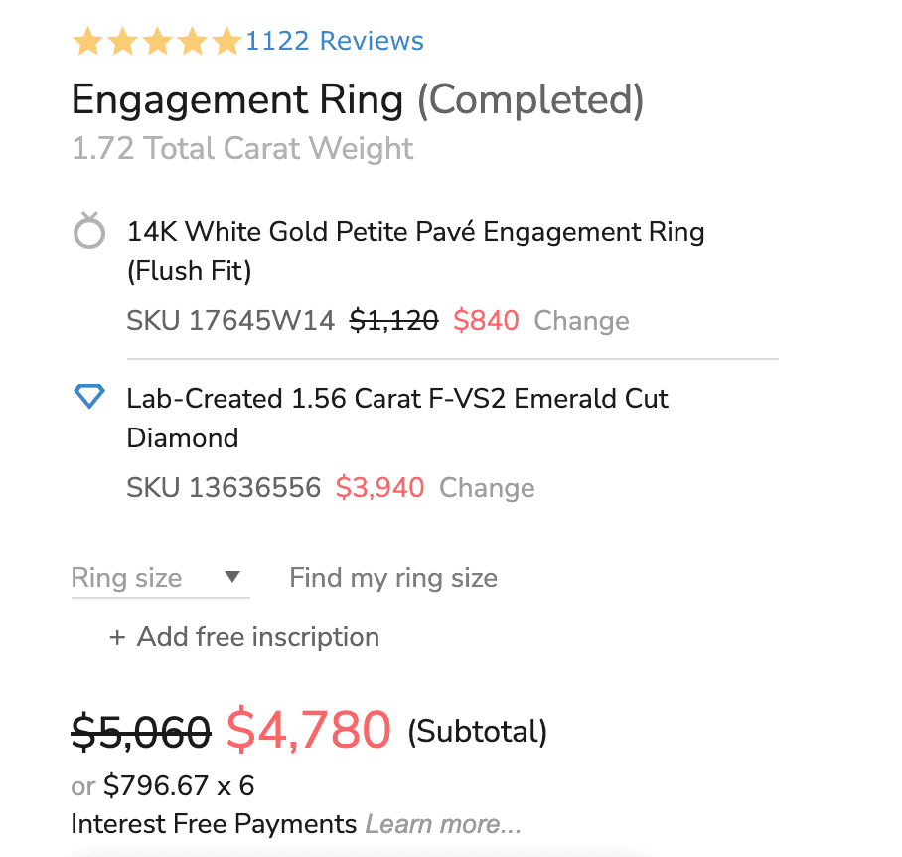Click the Ring size dropdown arrow
The image size is (902, 857).
pos(232,577)
